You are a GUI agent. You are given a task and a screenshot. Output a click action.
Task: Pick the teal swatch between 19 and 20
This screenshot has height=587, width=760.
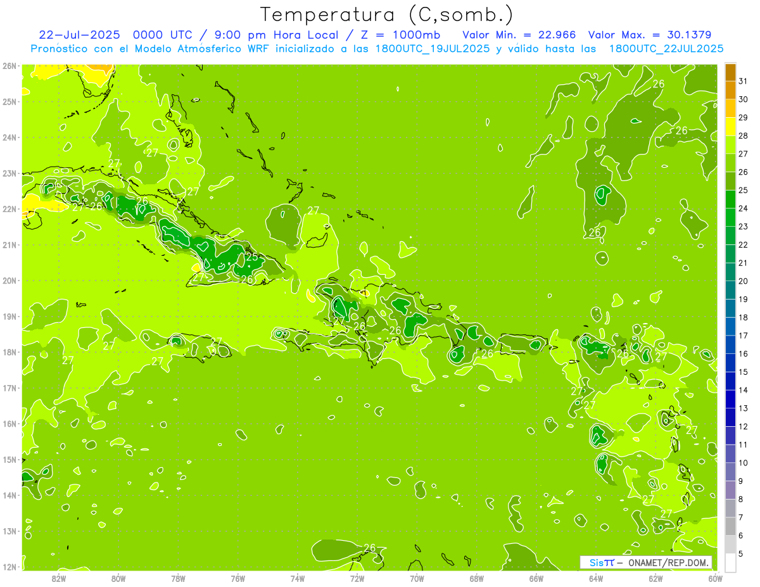coord(730,291)
